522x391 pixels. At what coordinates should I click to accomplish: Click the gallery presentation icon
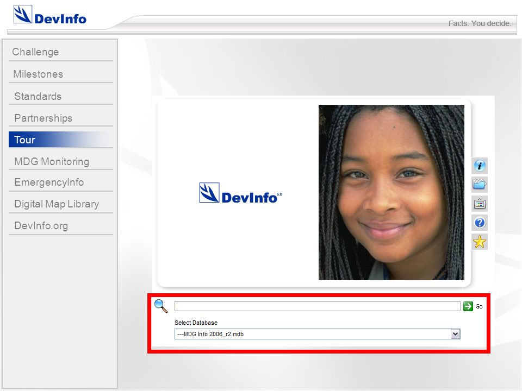pyautogui.click(x=480, y=204)
